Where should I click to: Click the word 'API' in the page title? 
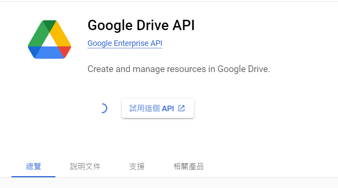183,25
